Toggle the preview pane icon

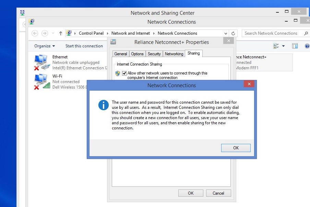pos(295,46)
